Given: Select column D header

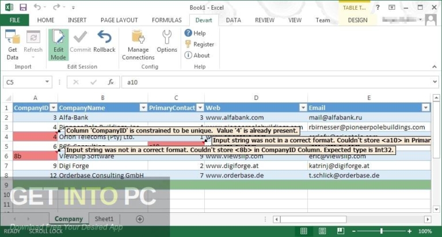Looking at the screenshot, I should pos(256,98).
